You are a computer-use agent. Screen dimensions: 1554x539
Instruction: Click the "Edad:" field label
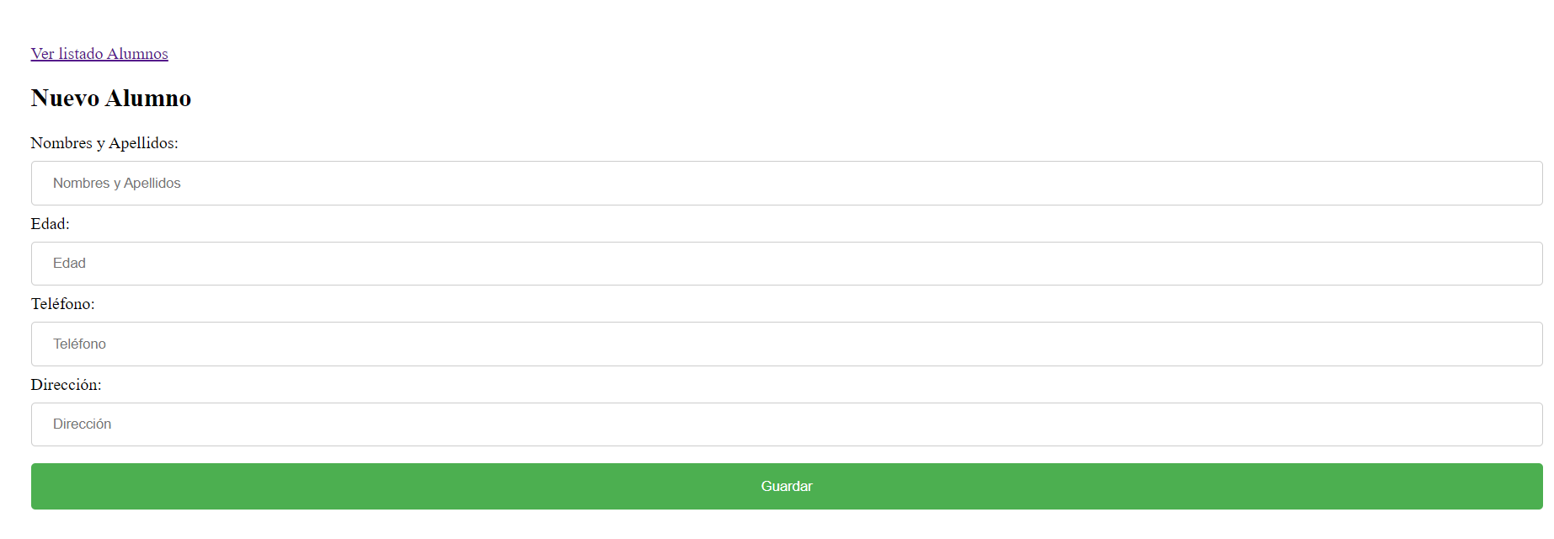pyautogui.click(x=51, y=224)
